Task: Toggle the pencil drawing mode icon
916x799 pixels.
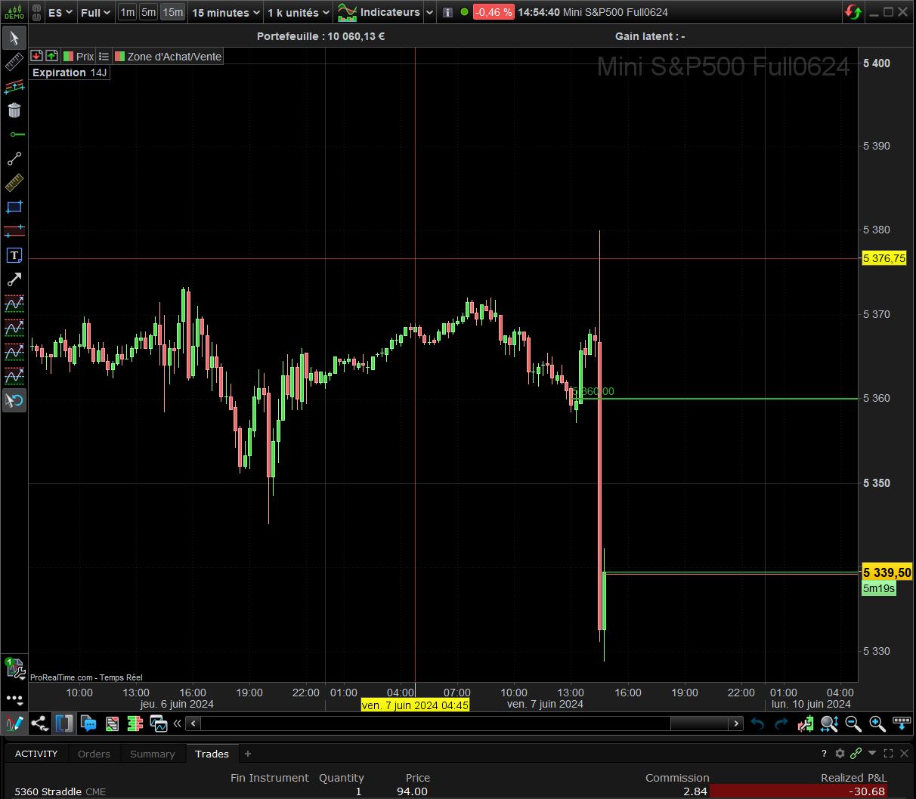Action: pos(14,723)
